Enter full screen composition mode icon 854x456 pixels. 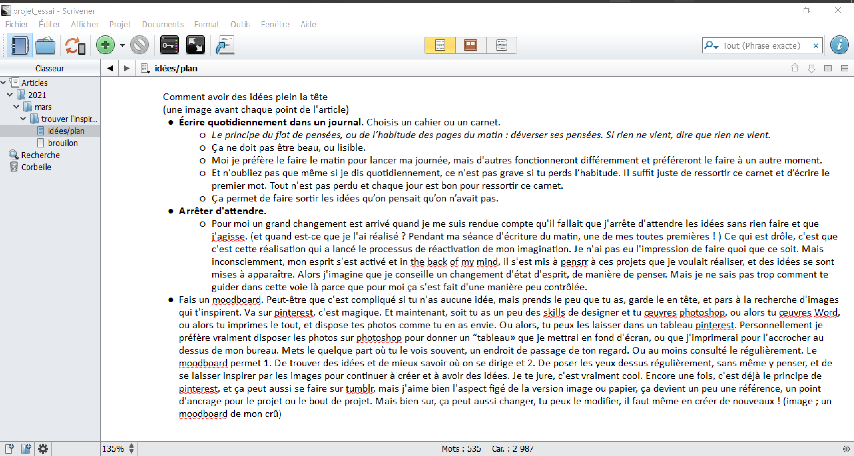pyautogui.click(x=195, y=45)
